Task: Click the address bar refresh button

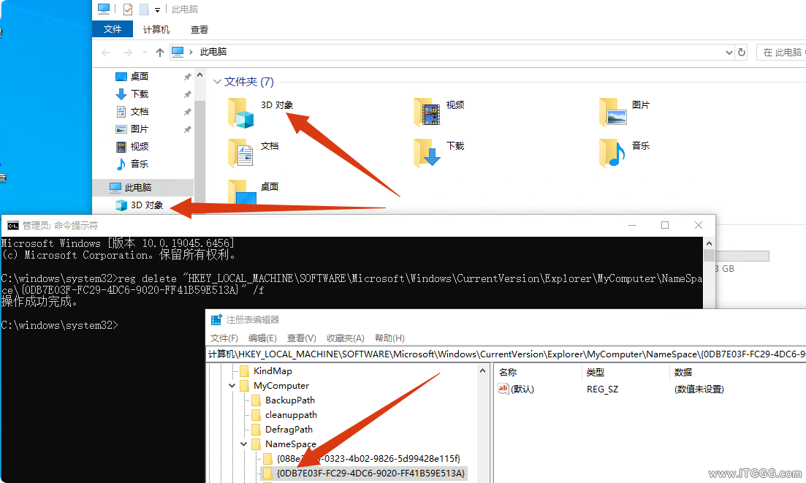Action: click(740, 52)
